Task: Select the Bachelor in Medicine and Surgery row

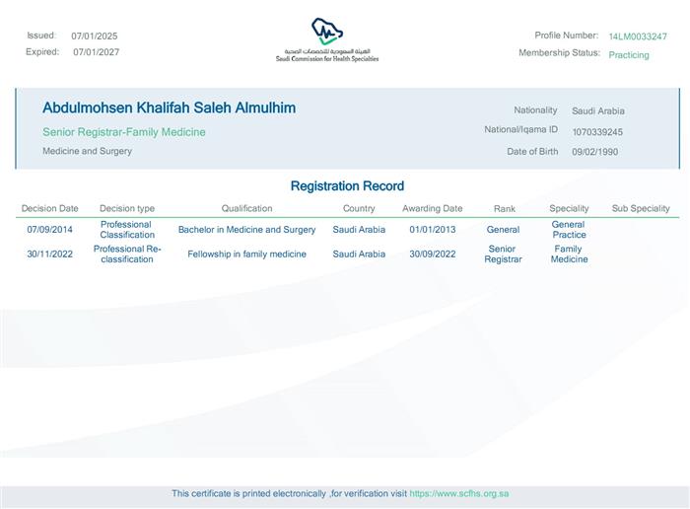Action: pos(246,230)
